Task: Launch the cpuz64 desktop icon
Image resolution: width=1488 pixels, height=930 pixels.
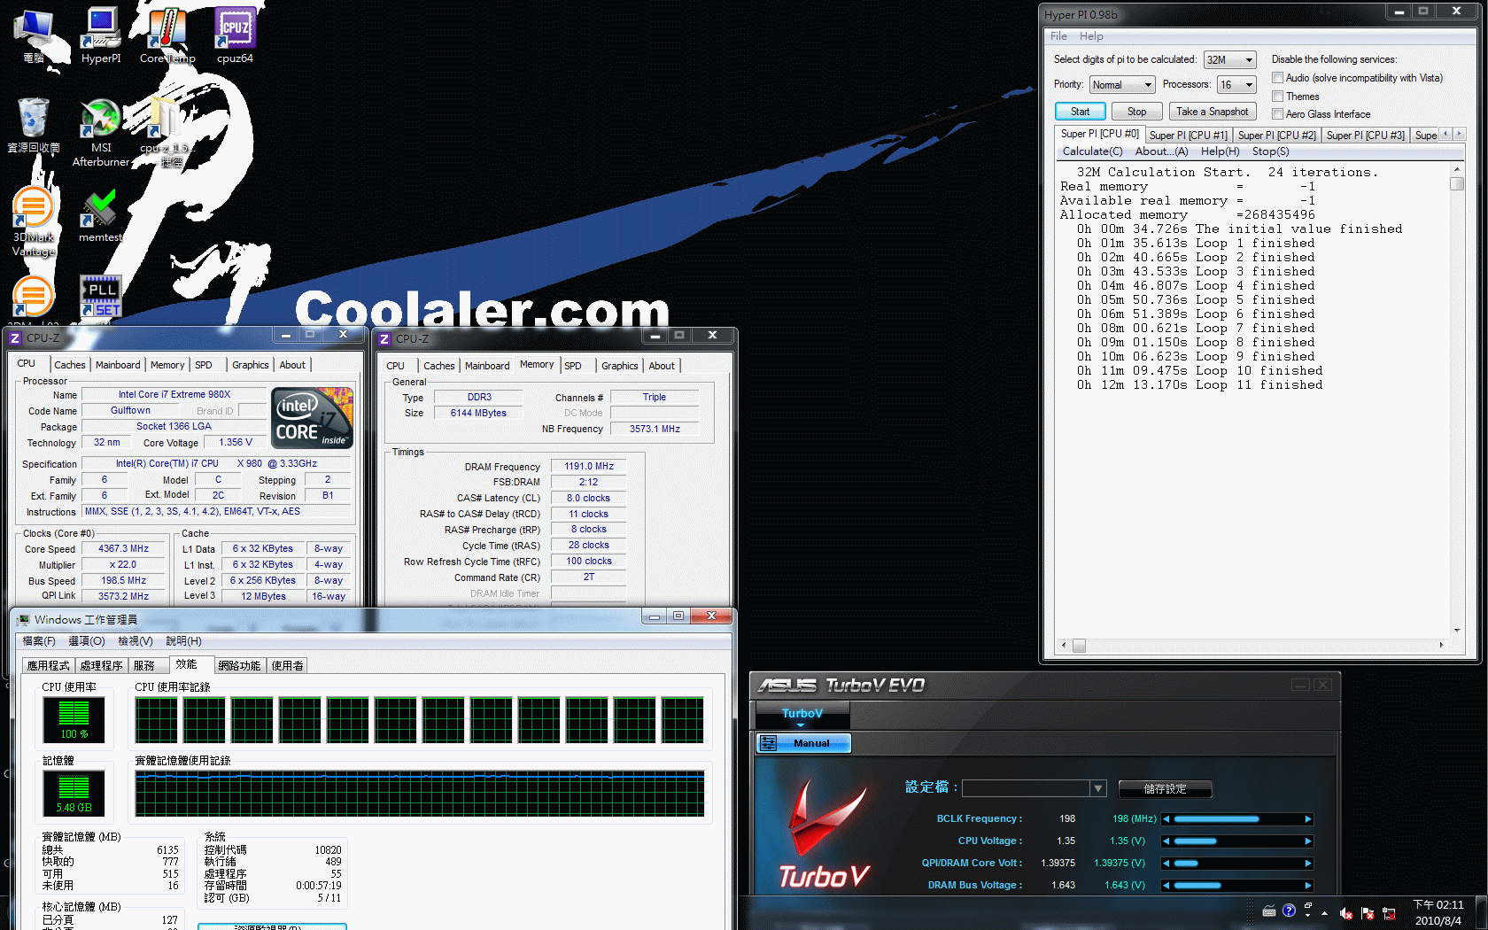Action: [x=235, y=35]
